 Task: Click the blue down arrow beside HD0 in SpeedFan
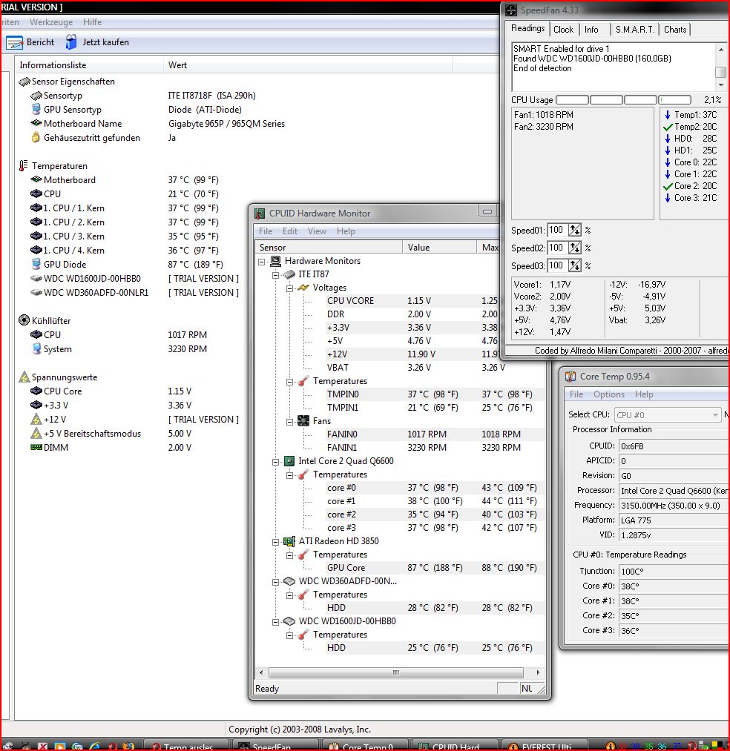click(x=668, y=139)
